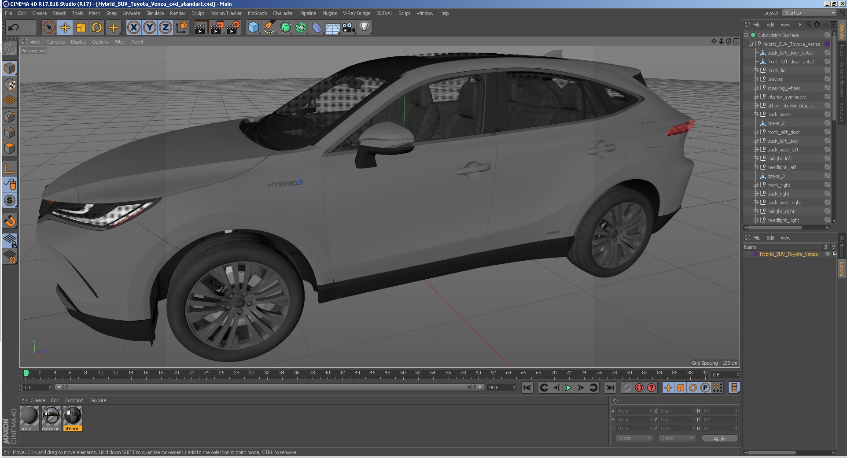Open the MoGraph menu
847x458 pixels.
click(257, 13)
